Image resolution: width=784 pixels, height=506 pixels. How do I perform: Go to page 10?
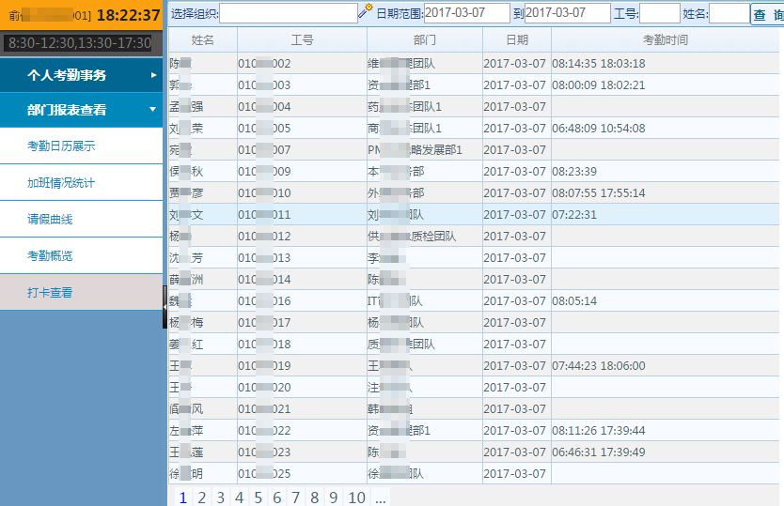(356, 498)
